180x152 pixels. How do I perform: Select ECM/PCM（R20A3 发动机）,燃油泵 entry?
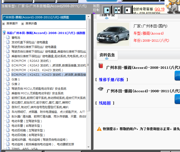point(49,65)
